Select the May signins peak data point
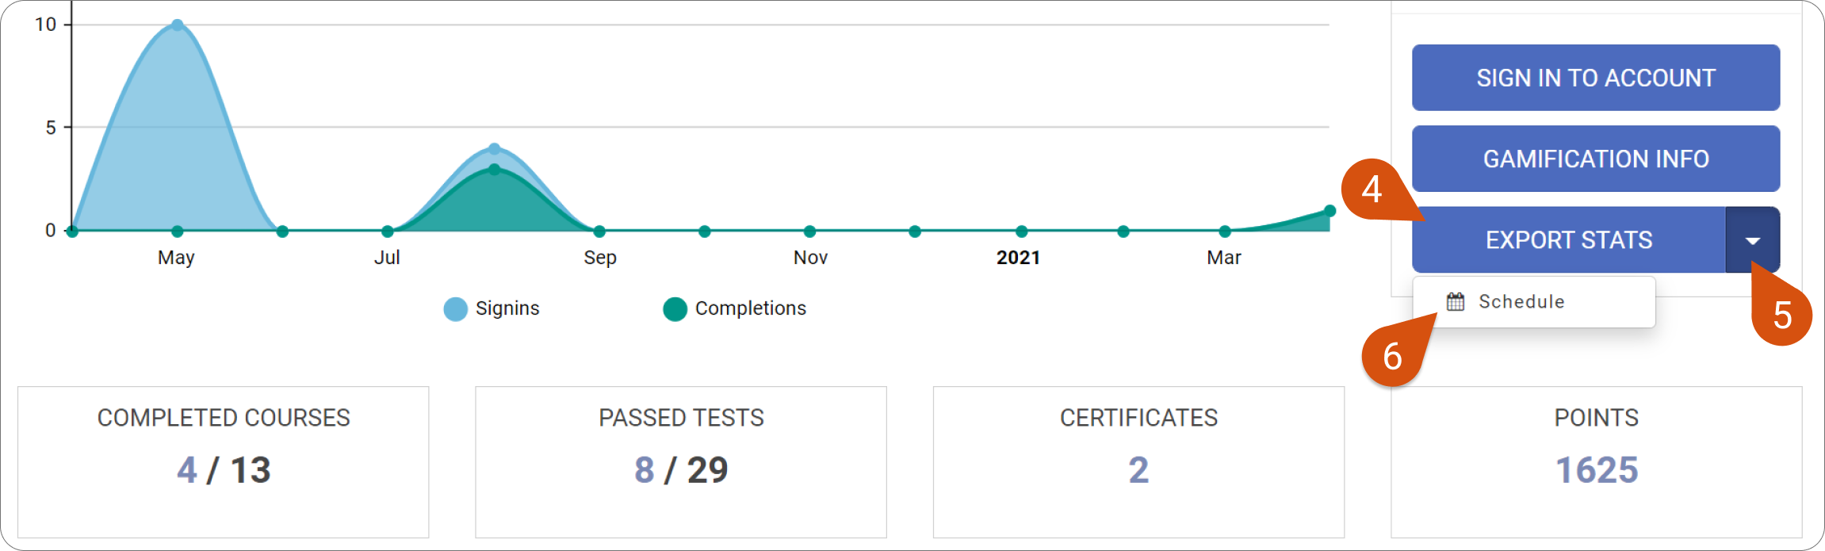This screenshot has height=551, width=1825. pyautogui.click(x=178, y=25)
